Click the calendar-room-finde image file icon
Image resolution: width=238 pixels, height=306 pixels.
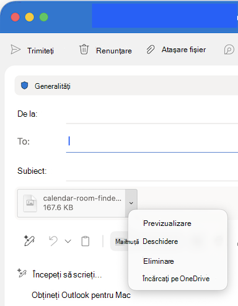[30, 204]
